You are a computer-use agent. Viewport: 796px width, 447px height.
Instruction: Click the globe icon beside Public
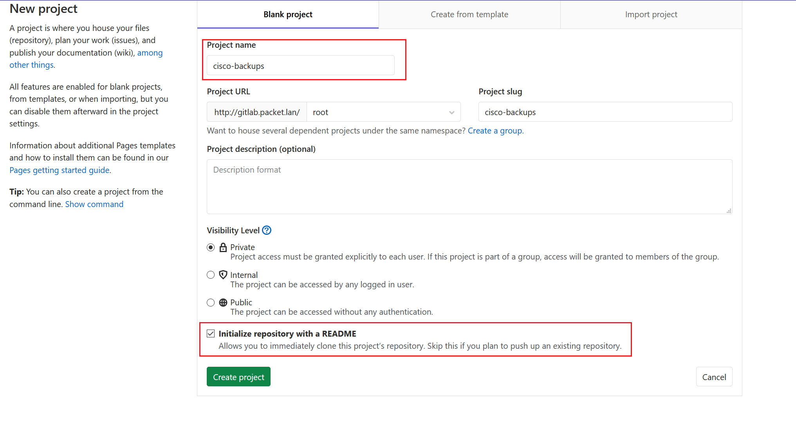coord(223,303)
